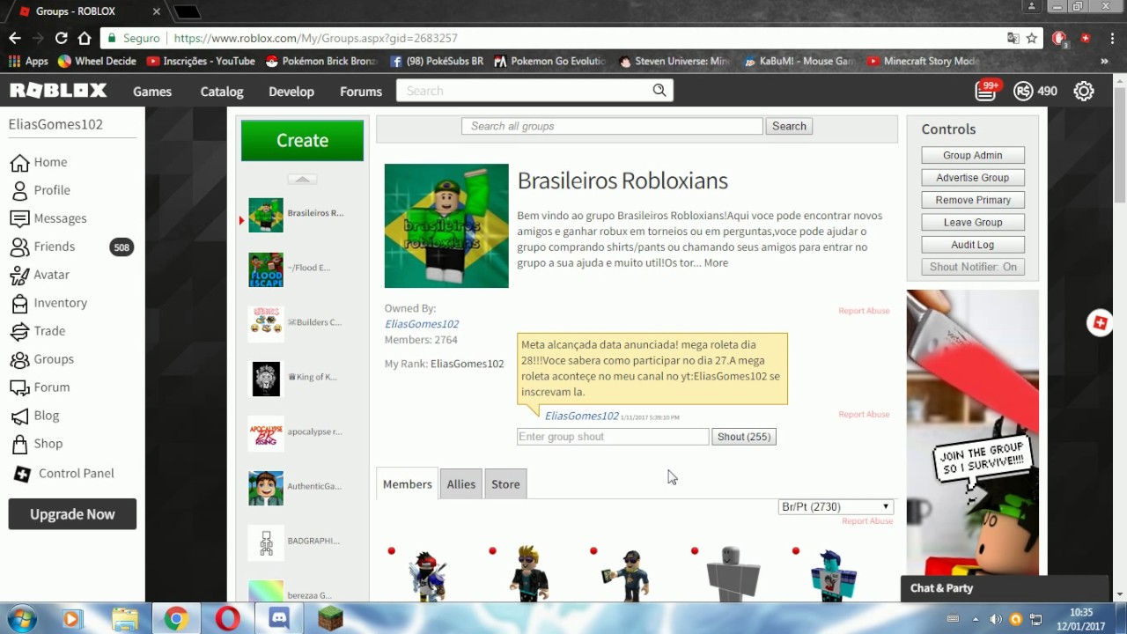Open the Forum sidebar icon
This screenshot has width=1127, height=634.
pyautogui.click(x=19, y=387)
